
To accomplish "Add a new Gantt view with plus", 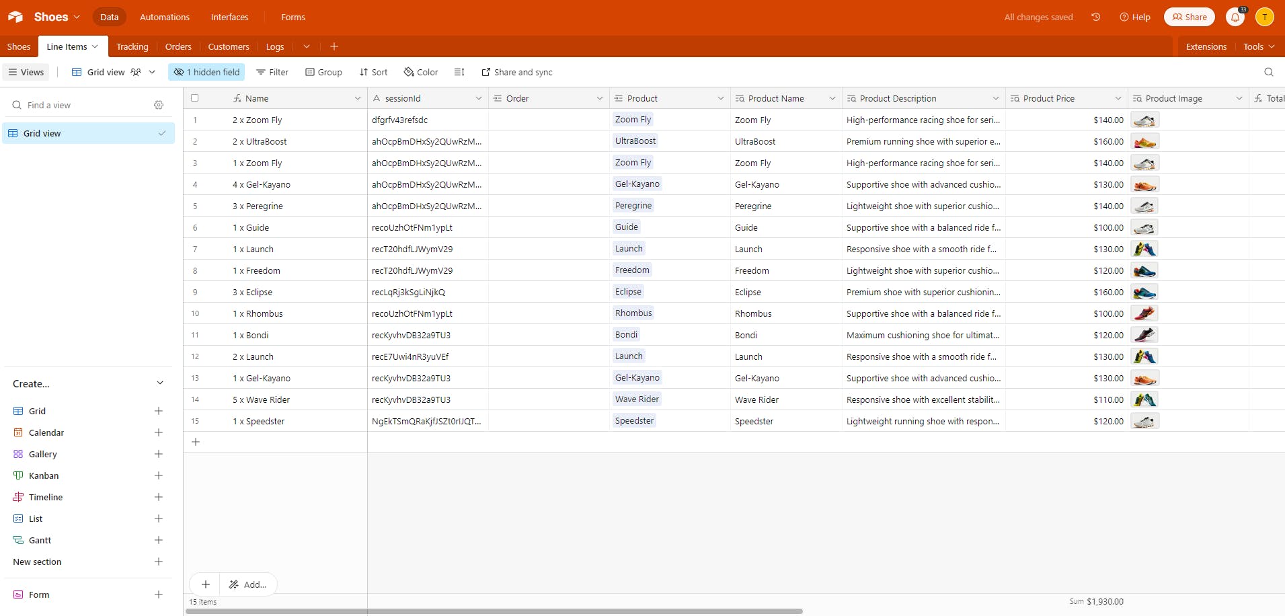I will 159,540.
